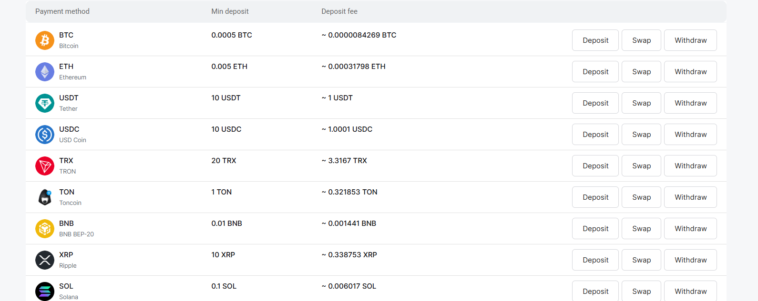The height and width of the screenshot is (301, 758).
Task: Swap SOL in the Solana row
Action: [x=641, y=291]
